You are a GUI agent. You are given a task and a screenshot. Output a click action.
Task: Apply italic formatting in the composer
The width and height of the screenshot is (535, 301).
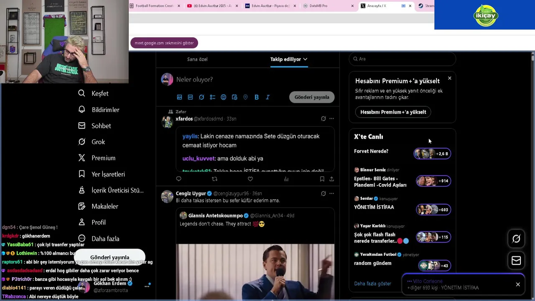[267, 97]
